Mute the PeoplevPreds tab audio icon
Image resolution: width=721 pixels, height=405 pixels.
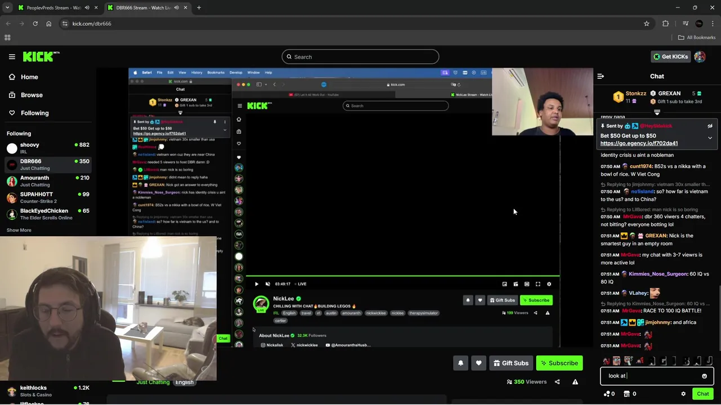click(x=87, y=8)
